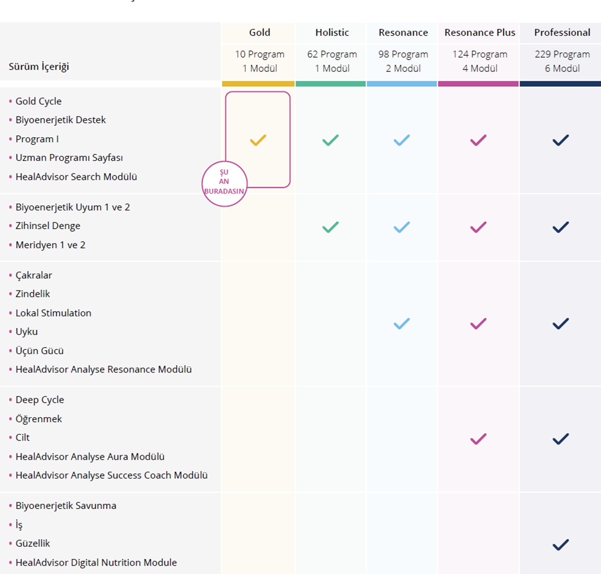Click pink Resonance Plus checkmark for Deep Cycle group
Screen dimensions: 601x574
(x=478, y=439)
